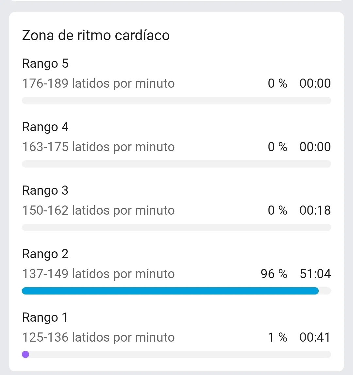Tap the 176-189 latidos por minuto text

(98, 83)
